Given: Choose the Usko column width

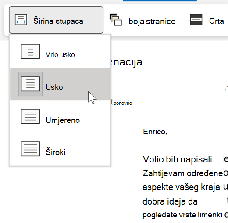Looking at the screenshot, I should click(60, 84).
